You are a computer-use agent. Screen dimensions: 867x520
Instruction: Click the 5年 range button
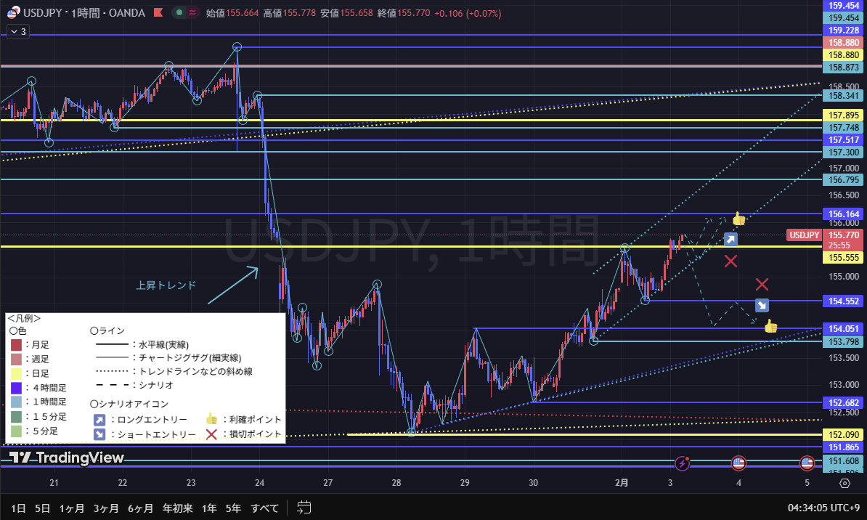coord(233,508)
